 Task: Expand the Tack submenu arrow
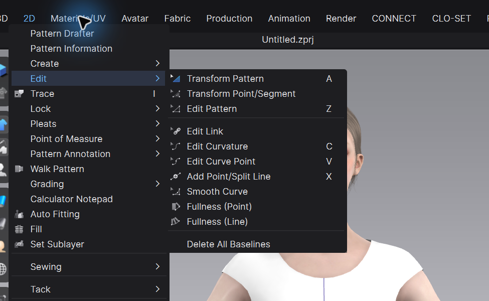[157, 289]
